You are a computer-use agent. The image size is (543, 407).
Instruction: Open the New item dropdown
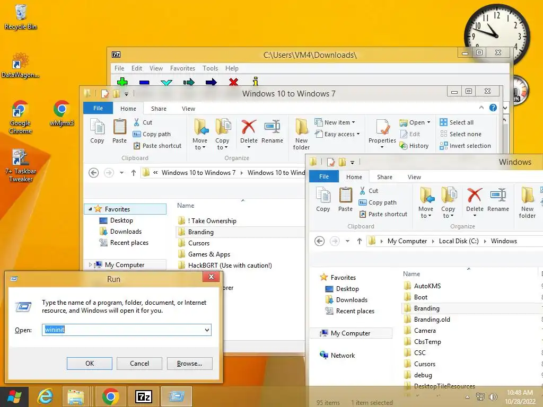335,122
